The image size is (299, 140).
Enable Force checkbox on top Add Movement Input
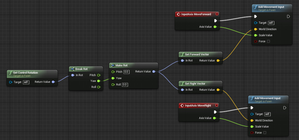268,41
